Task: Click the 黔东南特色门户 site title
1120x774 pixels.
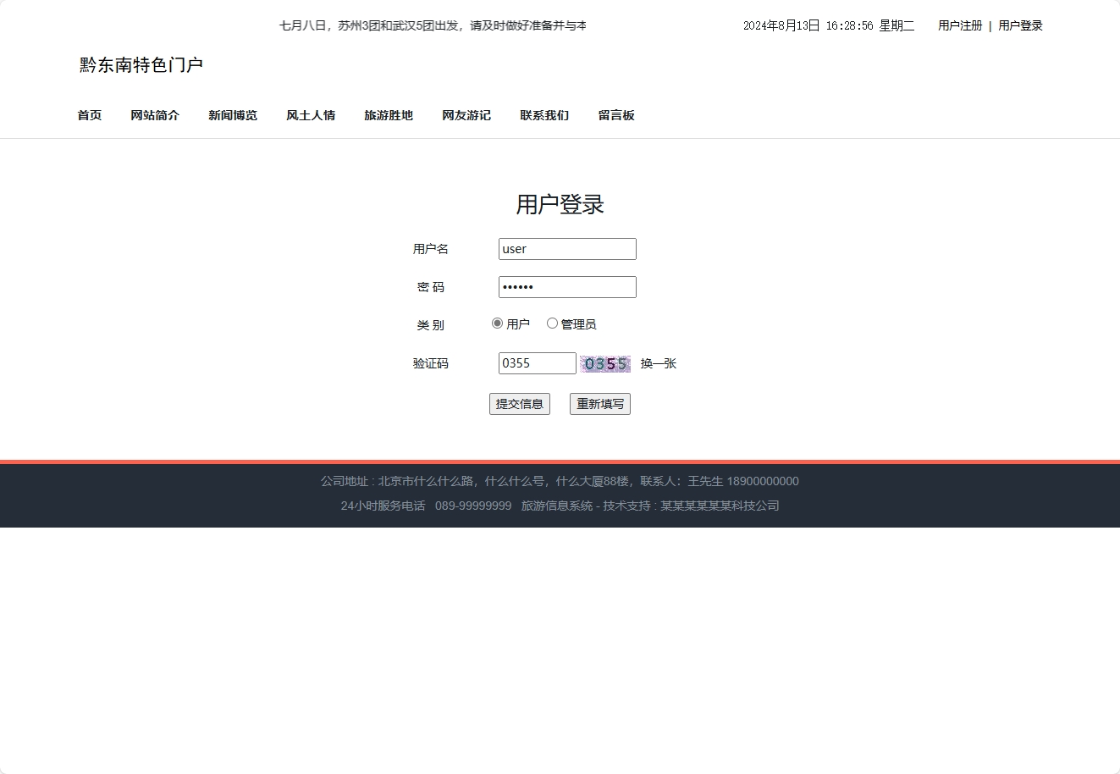Action: point(140,64)
